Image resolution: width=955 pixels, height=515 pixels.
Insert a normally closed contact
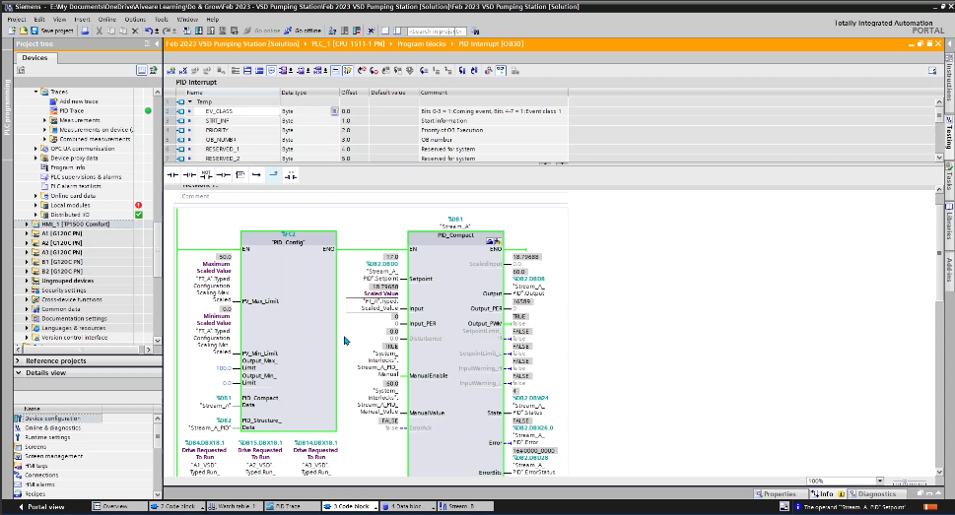[x=190, y=174]
